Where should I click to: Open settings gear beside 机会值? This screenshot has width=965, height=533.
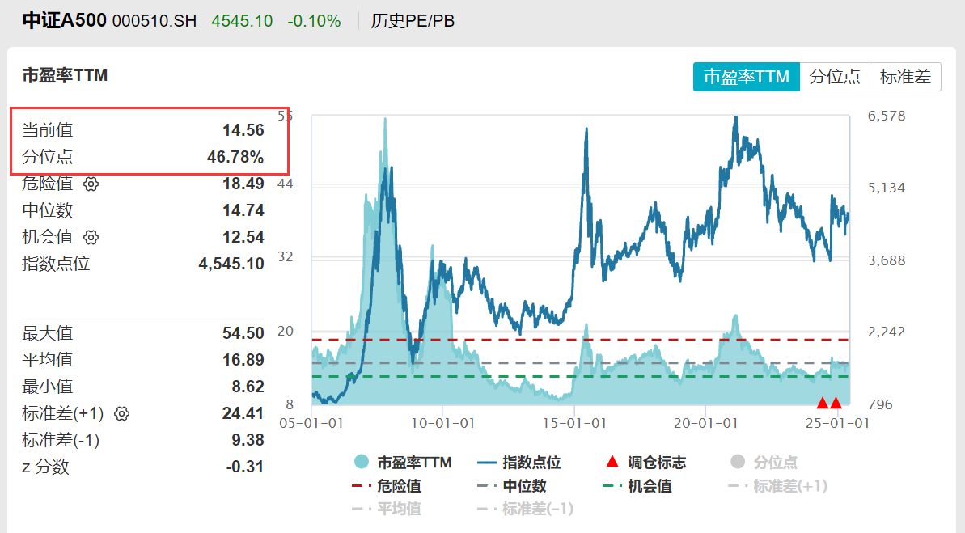coord(91,237)
